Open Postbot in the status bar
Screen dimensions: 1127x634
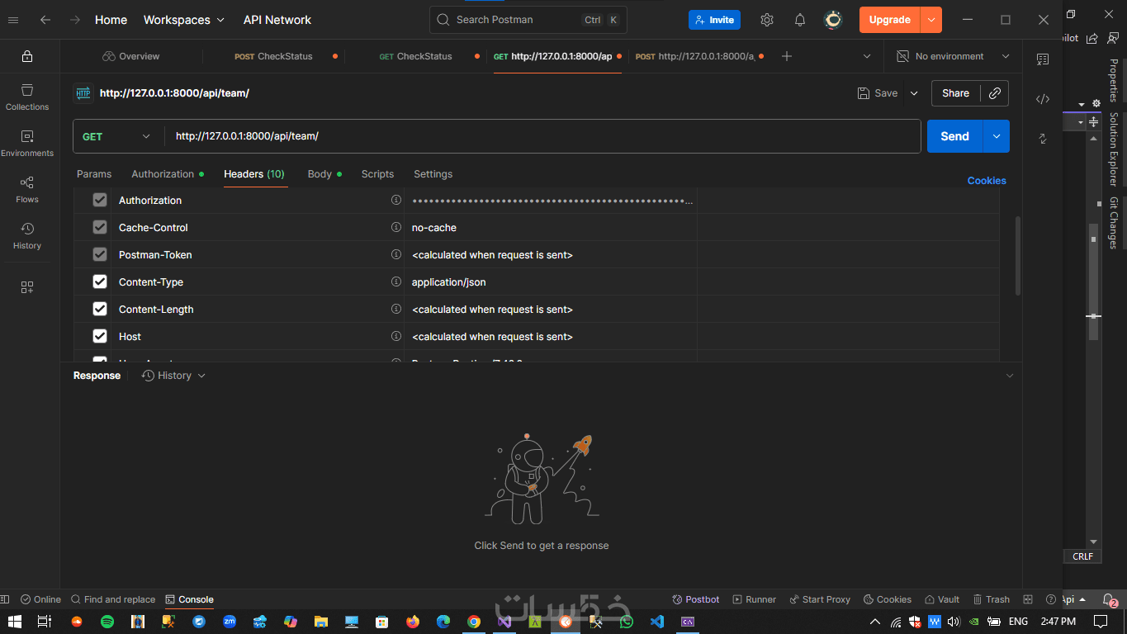pos(696,599)
